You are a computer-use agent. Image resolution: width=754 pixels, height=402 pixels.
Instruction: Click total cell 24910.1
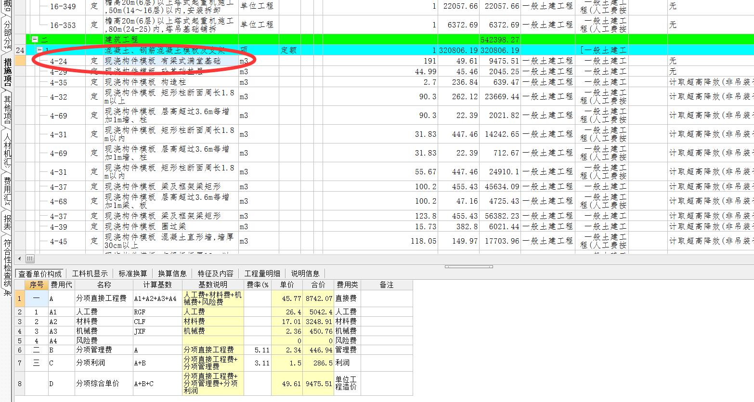500,172
